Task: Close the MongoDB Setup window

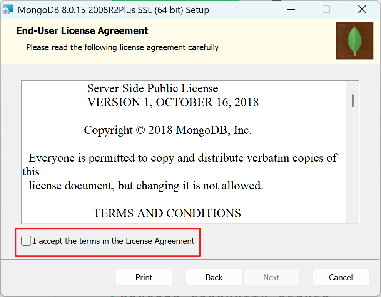Action: click(x=362, y=10)
